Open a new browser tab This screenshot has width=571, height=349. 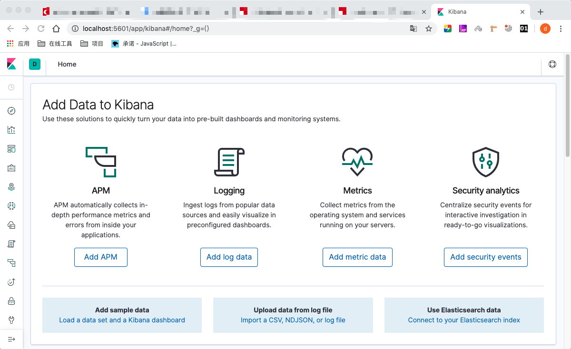point(540,12)
